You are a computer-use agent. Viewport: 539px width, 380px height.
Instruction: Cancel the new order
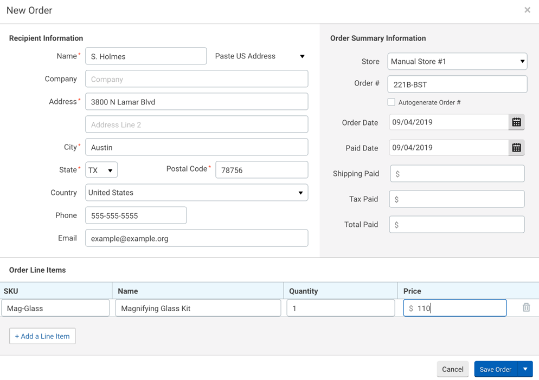pyautogui.click(x=452, y=369)
